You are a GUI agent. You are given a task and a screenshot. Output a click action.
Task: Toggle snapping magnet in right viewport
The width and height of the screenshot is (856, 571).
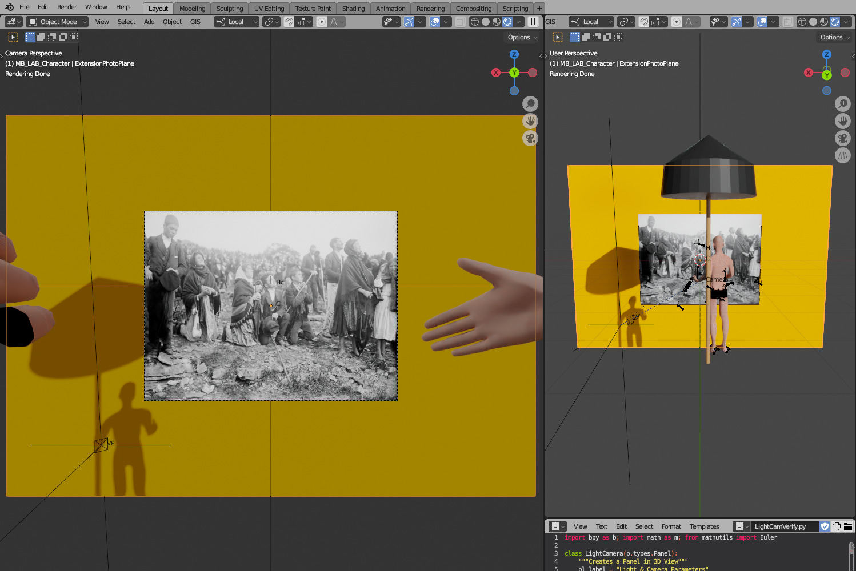[x=644, y=22]
